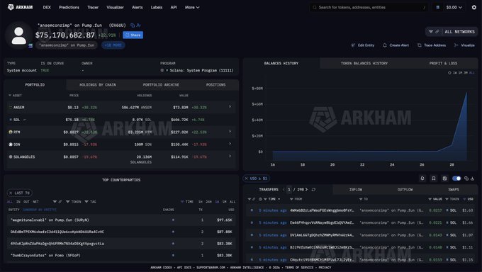482x272 pixels.
Task: Switch to Positions tab
Action: coord(215,85)
